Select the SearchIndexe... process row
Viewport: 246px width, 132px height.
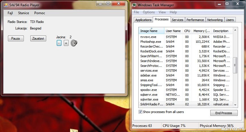186,61
